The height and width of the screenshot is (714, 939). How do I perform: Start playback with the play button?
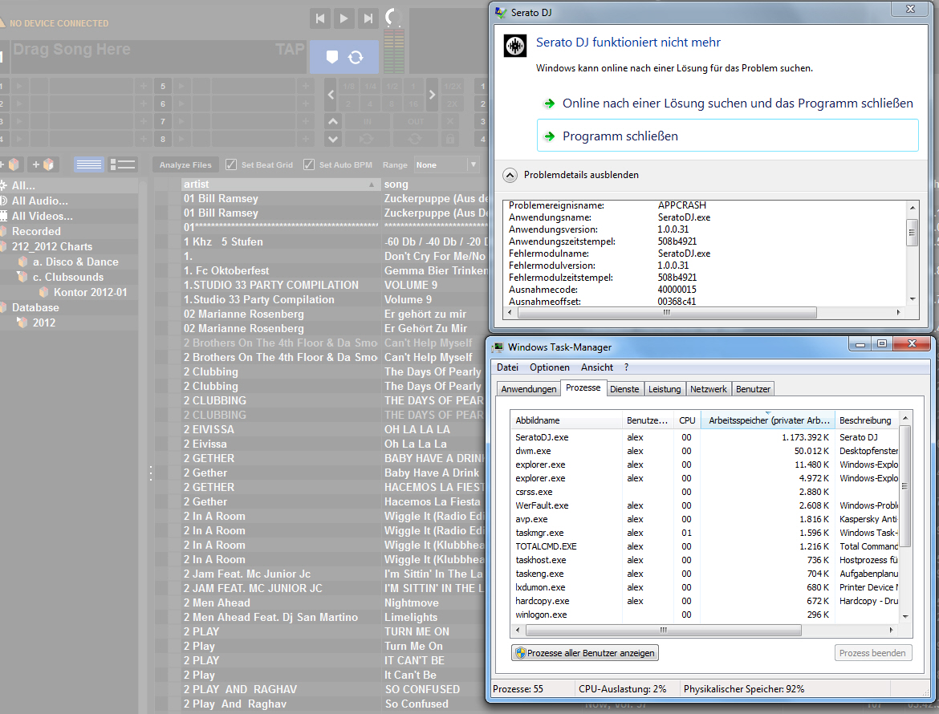[x=343, y=18]
